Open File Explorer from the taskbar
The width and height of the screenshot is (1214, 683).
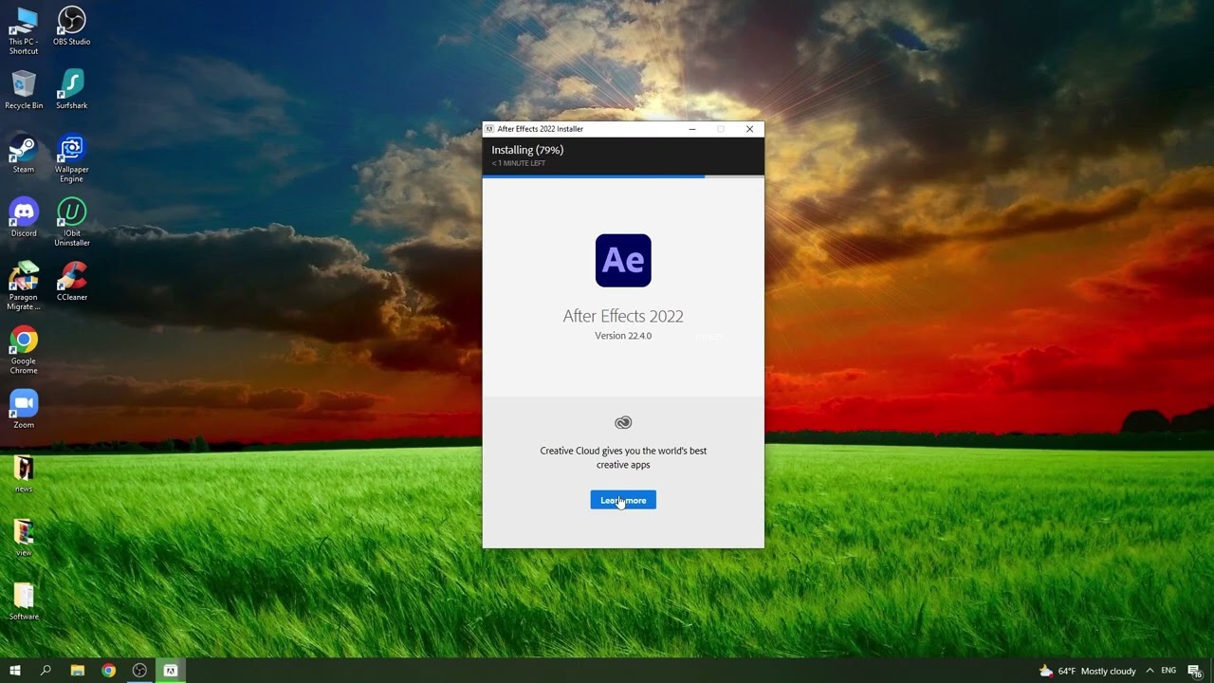pos(78,671)
